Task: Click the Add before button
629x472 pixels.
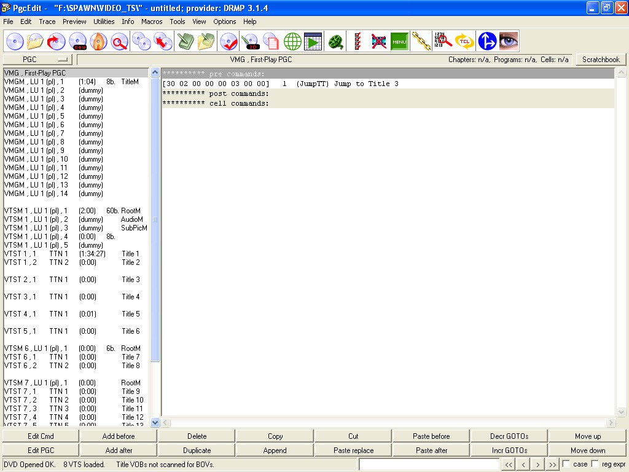Action: [x=119, y=436]
